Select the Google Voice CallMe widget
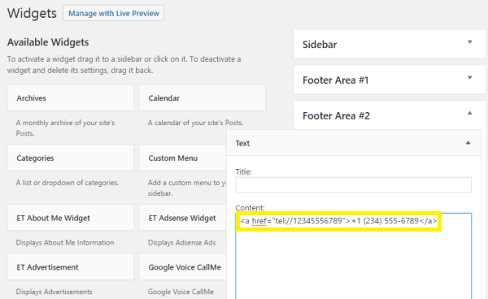 tap(183, 267)
